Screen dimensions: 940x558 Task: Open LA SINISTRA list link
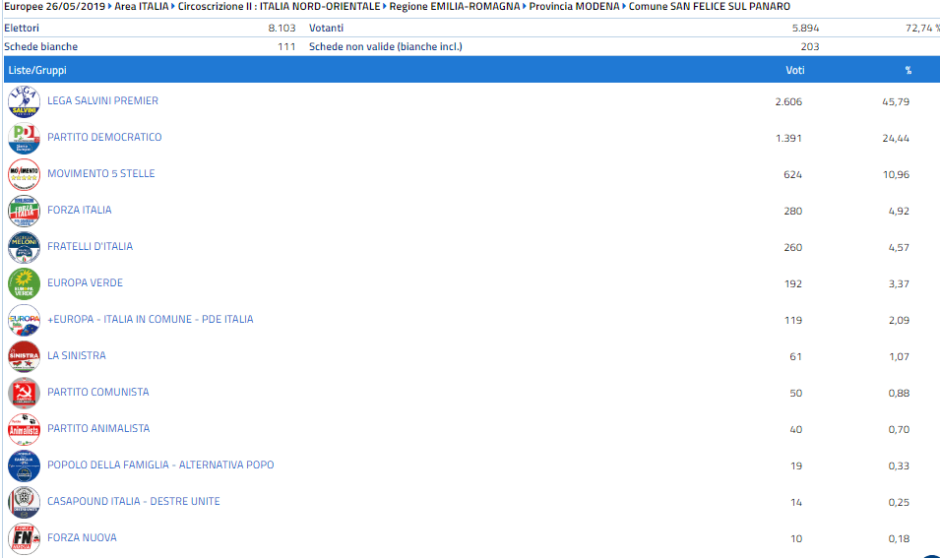pos(76,355)
